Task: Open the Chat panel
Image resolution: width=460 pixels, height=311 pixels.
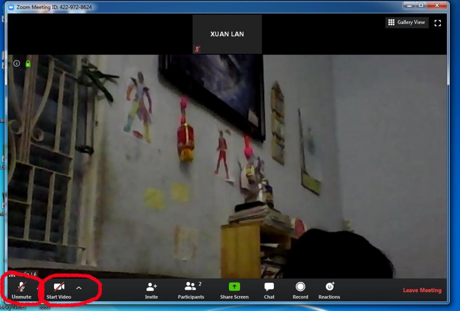Action: (x=269, y=290)
